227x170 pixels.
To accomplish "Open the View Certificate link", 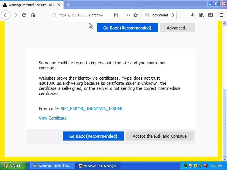I will (x=53, y=118).
